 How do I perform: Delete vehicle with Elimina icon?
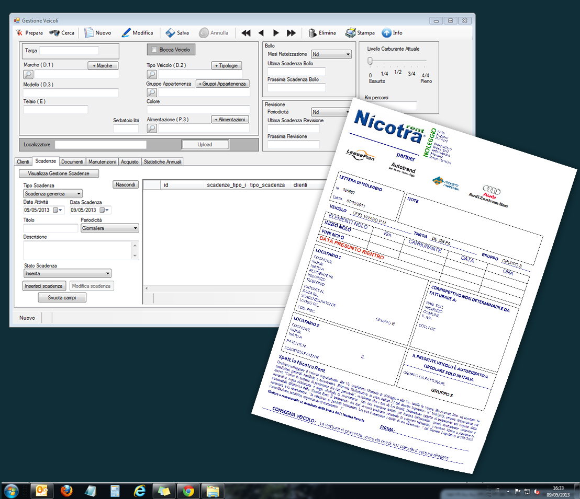click(313, 33)
